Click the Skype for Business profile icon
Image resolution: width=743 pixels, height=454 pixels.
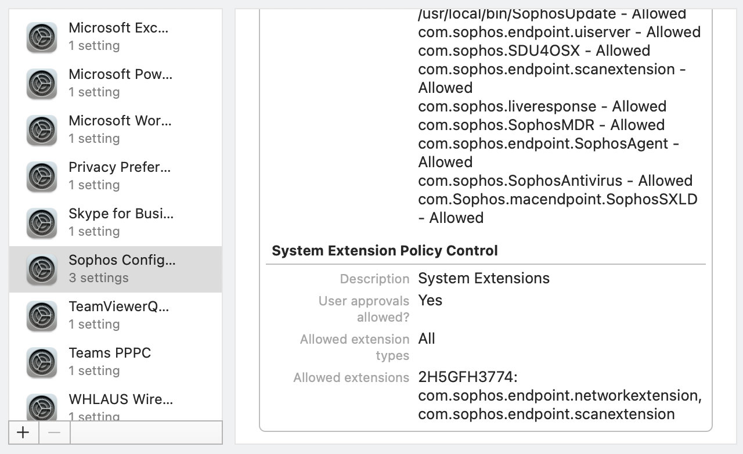point(42,223)
